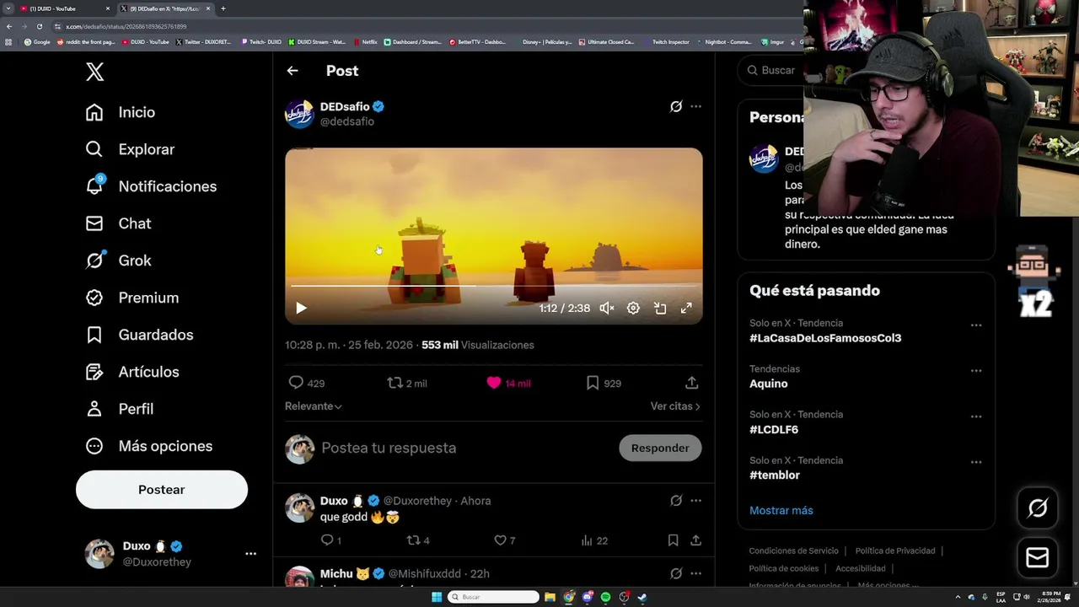Viewport: 1079px width, 607px height.
Task: Open Ver citas link
Action: point(675,406)
